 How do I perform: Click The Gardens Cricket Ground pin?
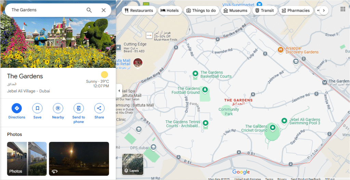click(272, 127)
